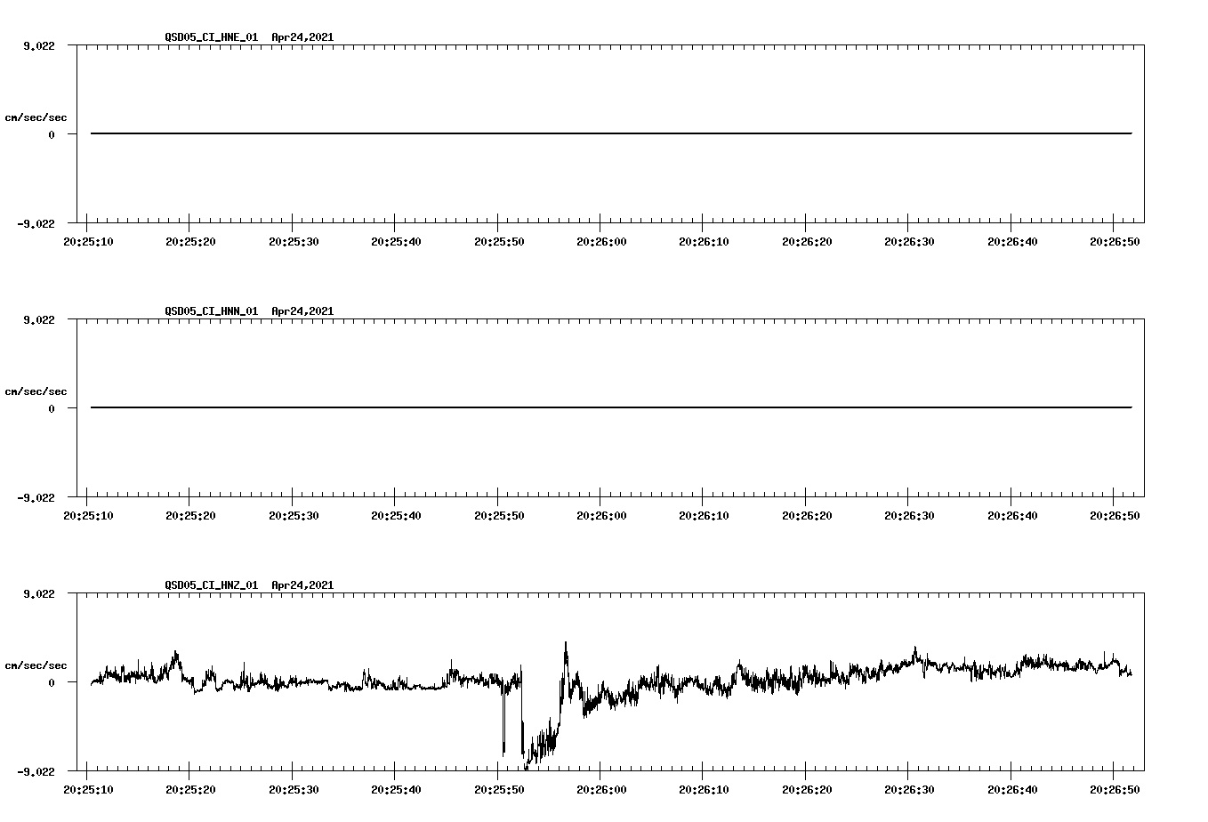Viewport: 1208px width, 822px height.
Task: Click the peak near 20:25:57 on the HNZ trace
Action: [568, 645]
